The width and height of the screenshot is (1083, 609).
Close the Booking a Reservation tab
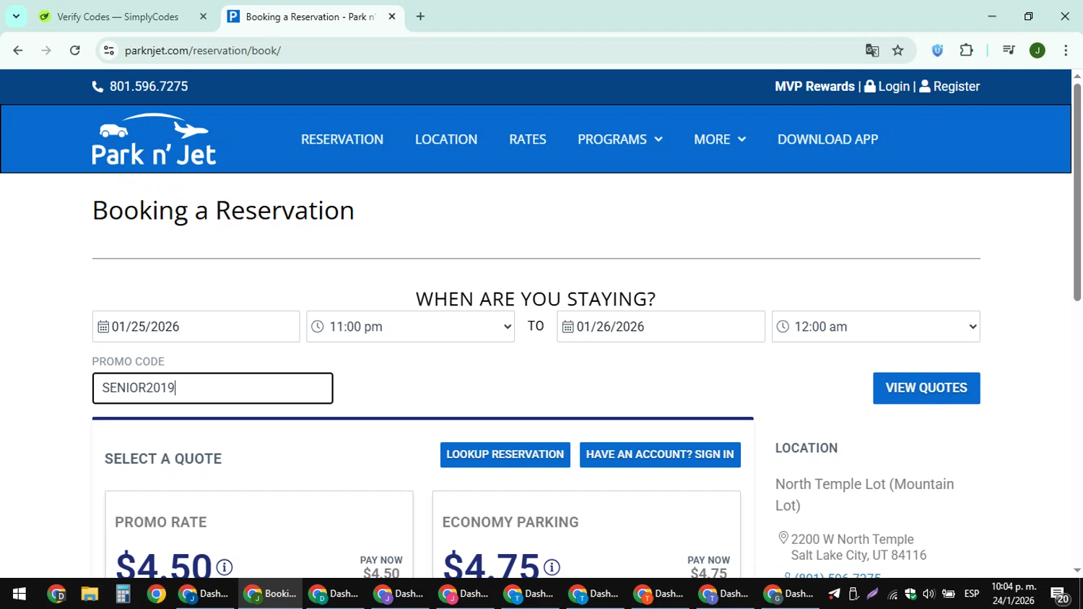392,17
